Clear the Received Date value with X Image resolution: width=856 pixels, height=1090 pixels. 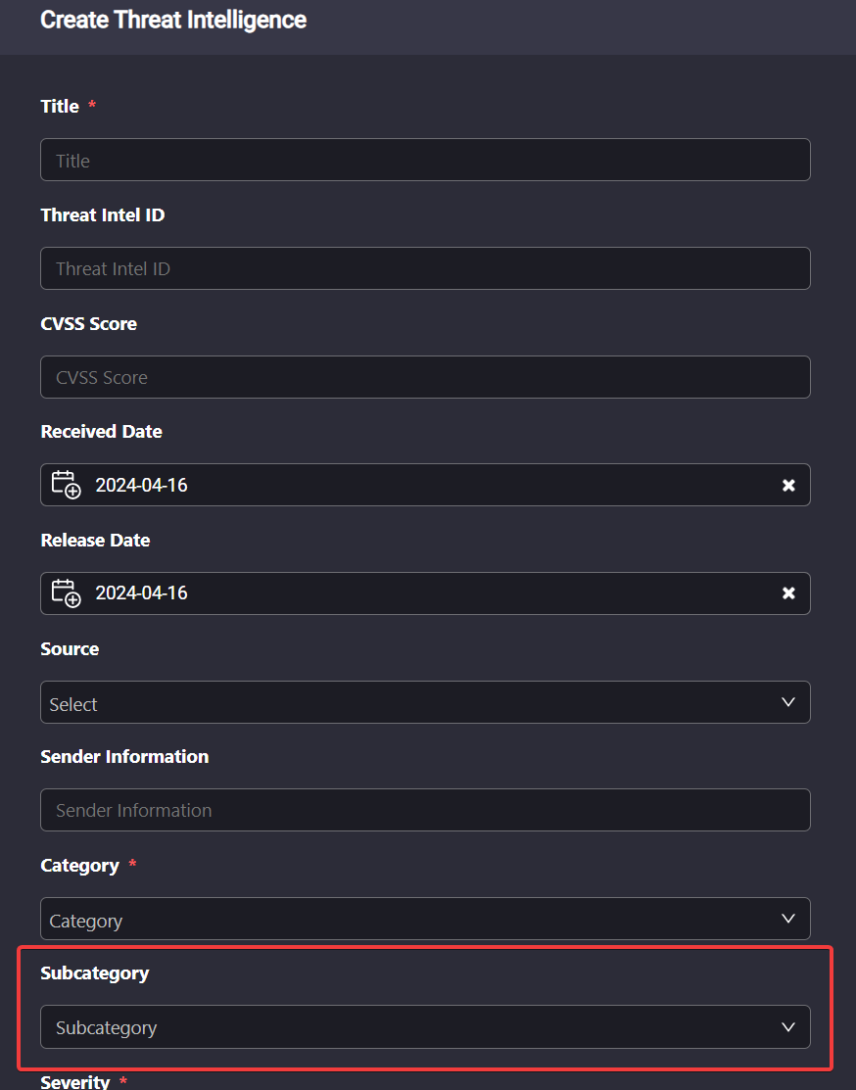pyautogui.click(x=787, y=485)
